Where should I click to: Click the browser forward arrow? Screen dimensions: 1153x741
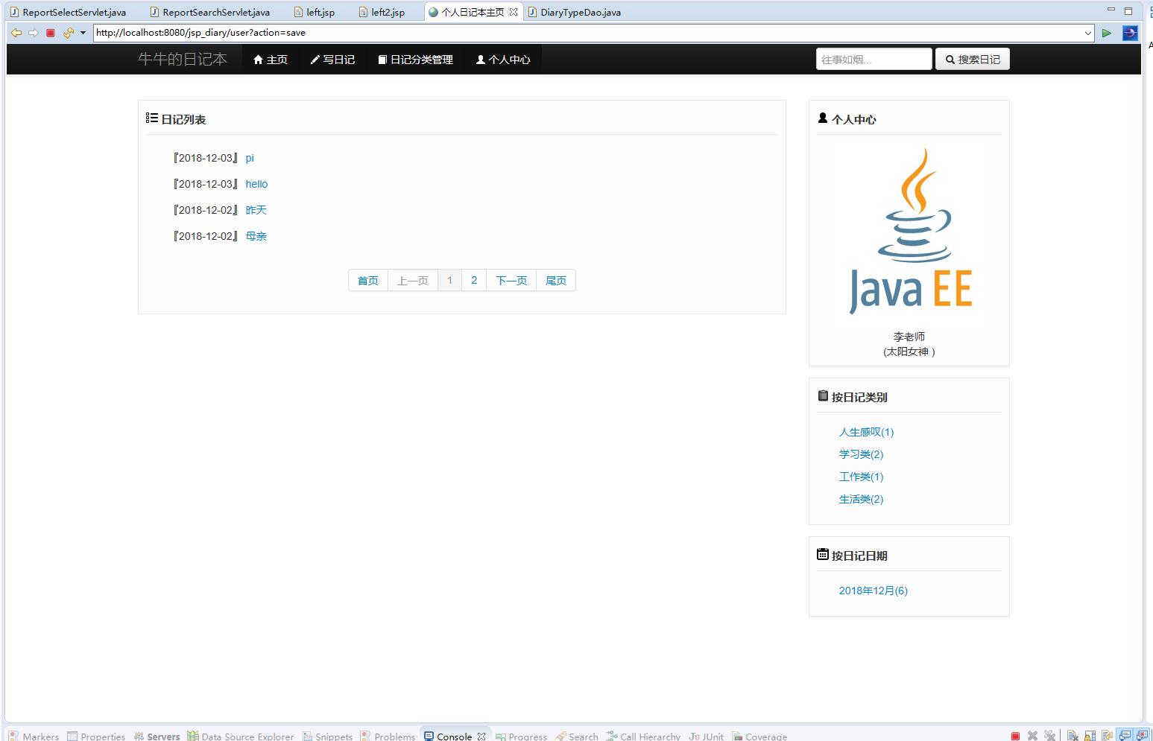(x=34, y=33)
